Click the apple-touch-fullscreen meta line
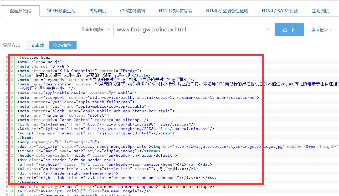339x196 pixels. [76, 102]
